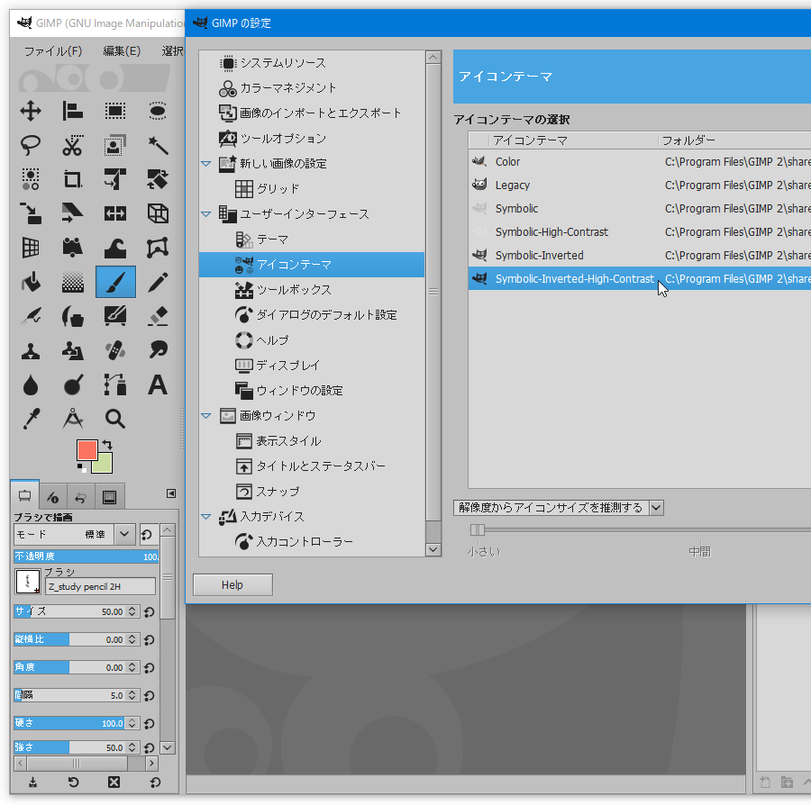Select the 3D Transform cube tool
811x805 pixels.
click(x=157, y=213)
